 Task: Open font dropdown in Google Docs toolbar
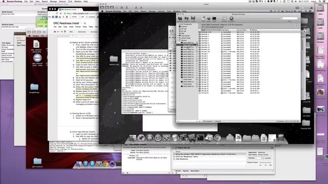click(x=94, y=32)
